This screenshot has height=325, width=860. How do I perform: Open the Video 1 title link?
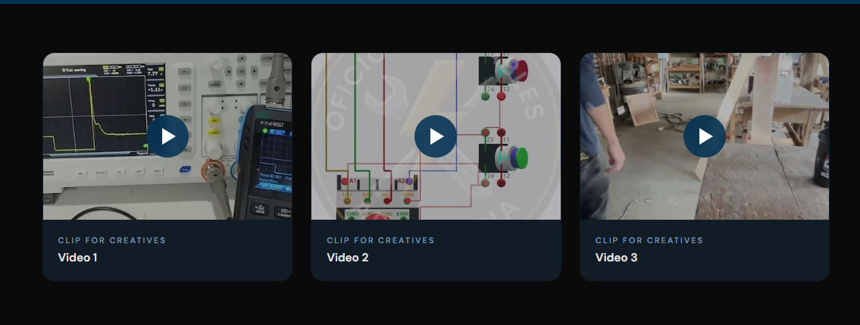(78, 257)
